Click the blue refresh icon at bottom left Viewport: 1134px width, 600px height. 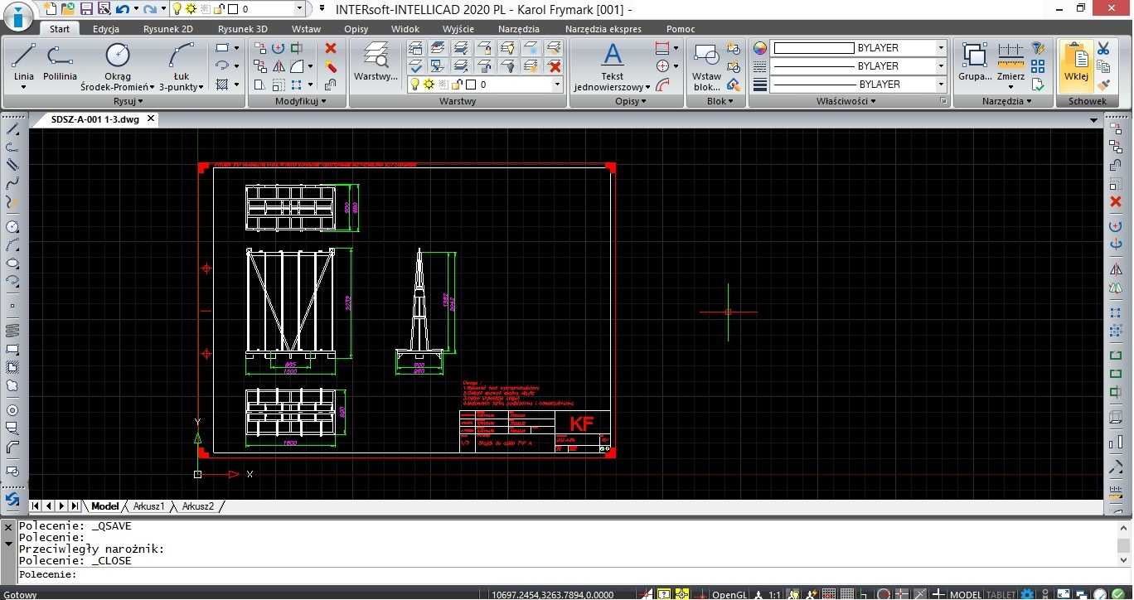(12, 500)
